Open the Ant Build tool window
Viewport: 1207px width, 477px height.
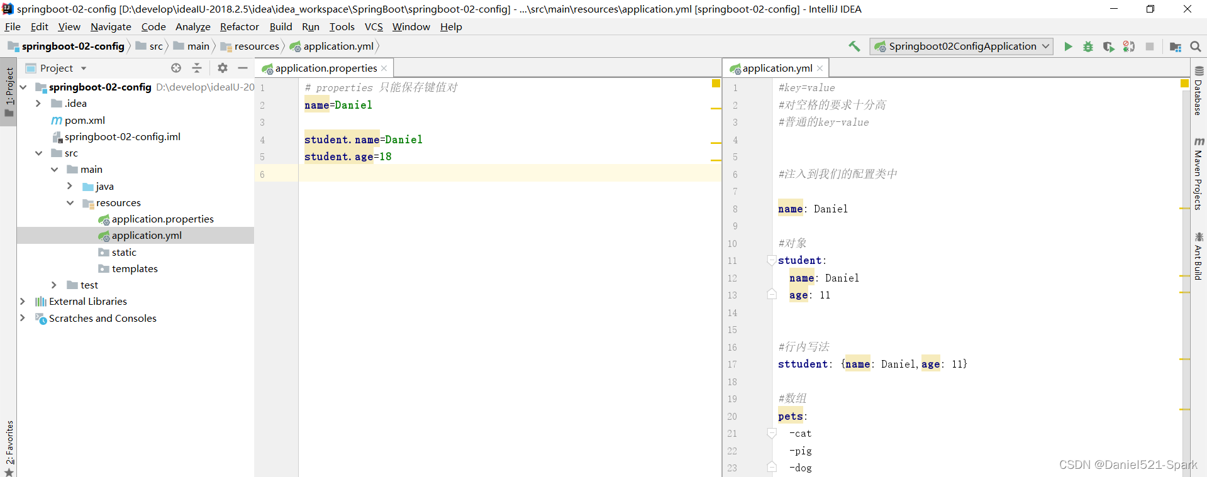[x=1199, y=256]
